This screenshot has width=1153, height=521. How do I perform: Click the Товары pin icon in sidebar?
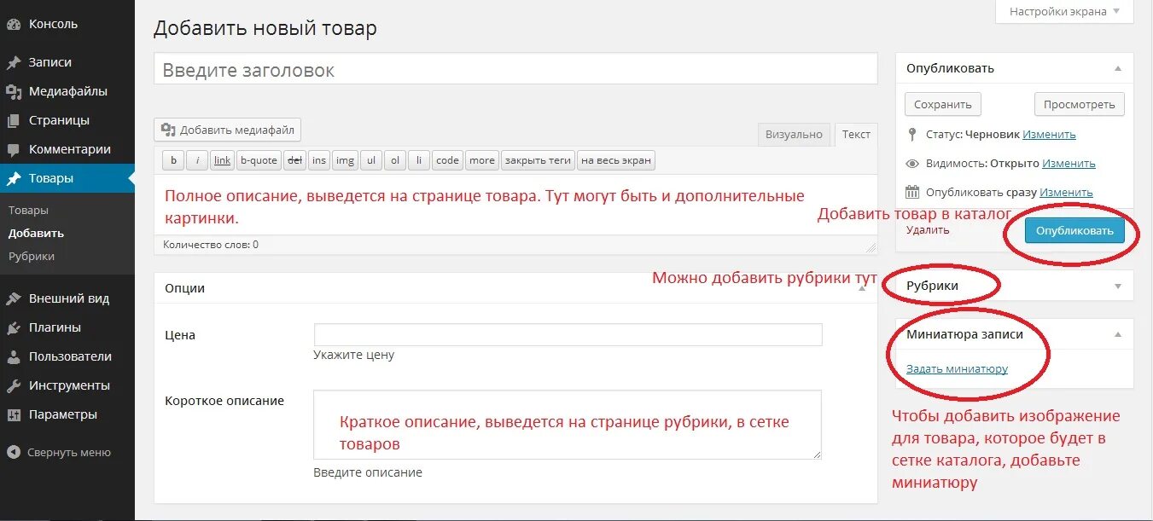click(14, 179)
